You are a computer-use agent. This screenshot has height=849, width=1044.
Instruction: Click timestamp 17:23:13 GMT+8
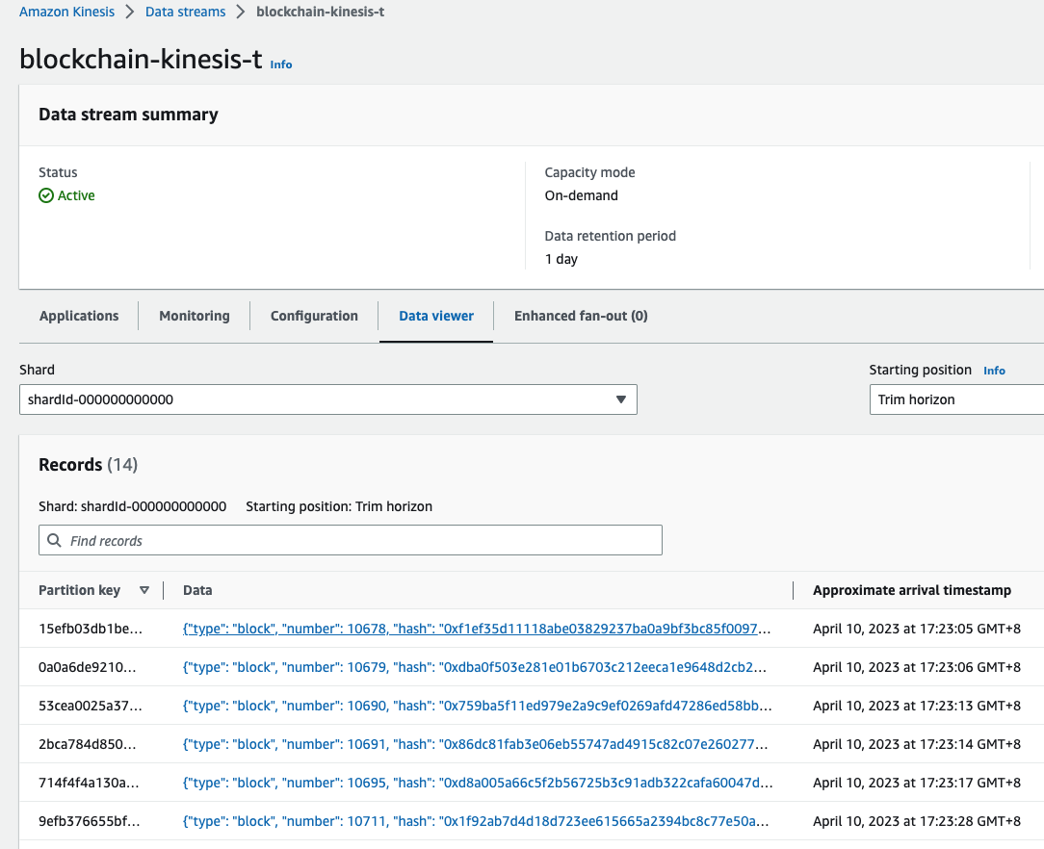point(917,706)
